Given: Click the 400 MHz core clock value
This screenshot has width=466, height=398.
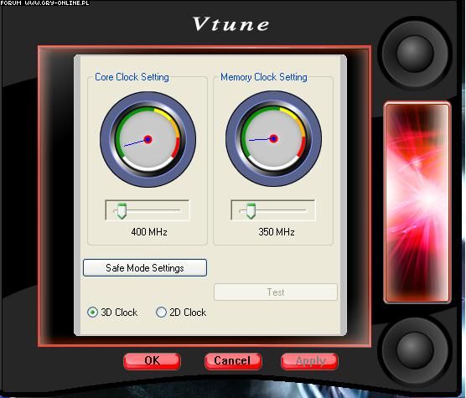Looking at the screenshot, I should (149, 231).
